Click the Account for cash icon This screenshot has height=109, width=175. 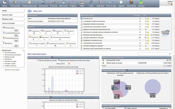click(103, 60)
